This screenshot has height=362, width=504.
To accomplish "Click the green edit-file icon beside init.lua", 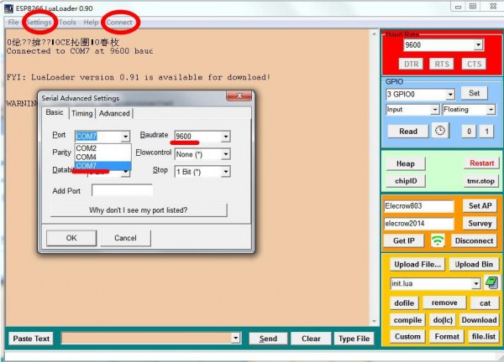I will coord(491,282).
